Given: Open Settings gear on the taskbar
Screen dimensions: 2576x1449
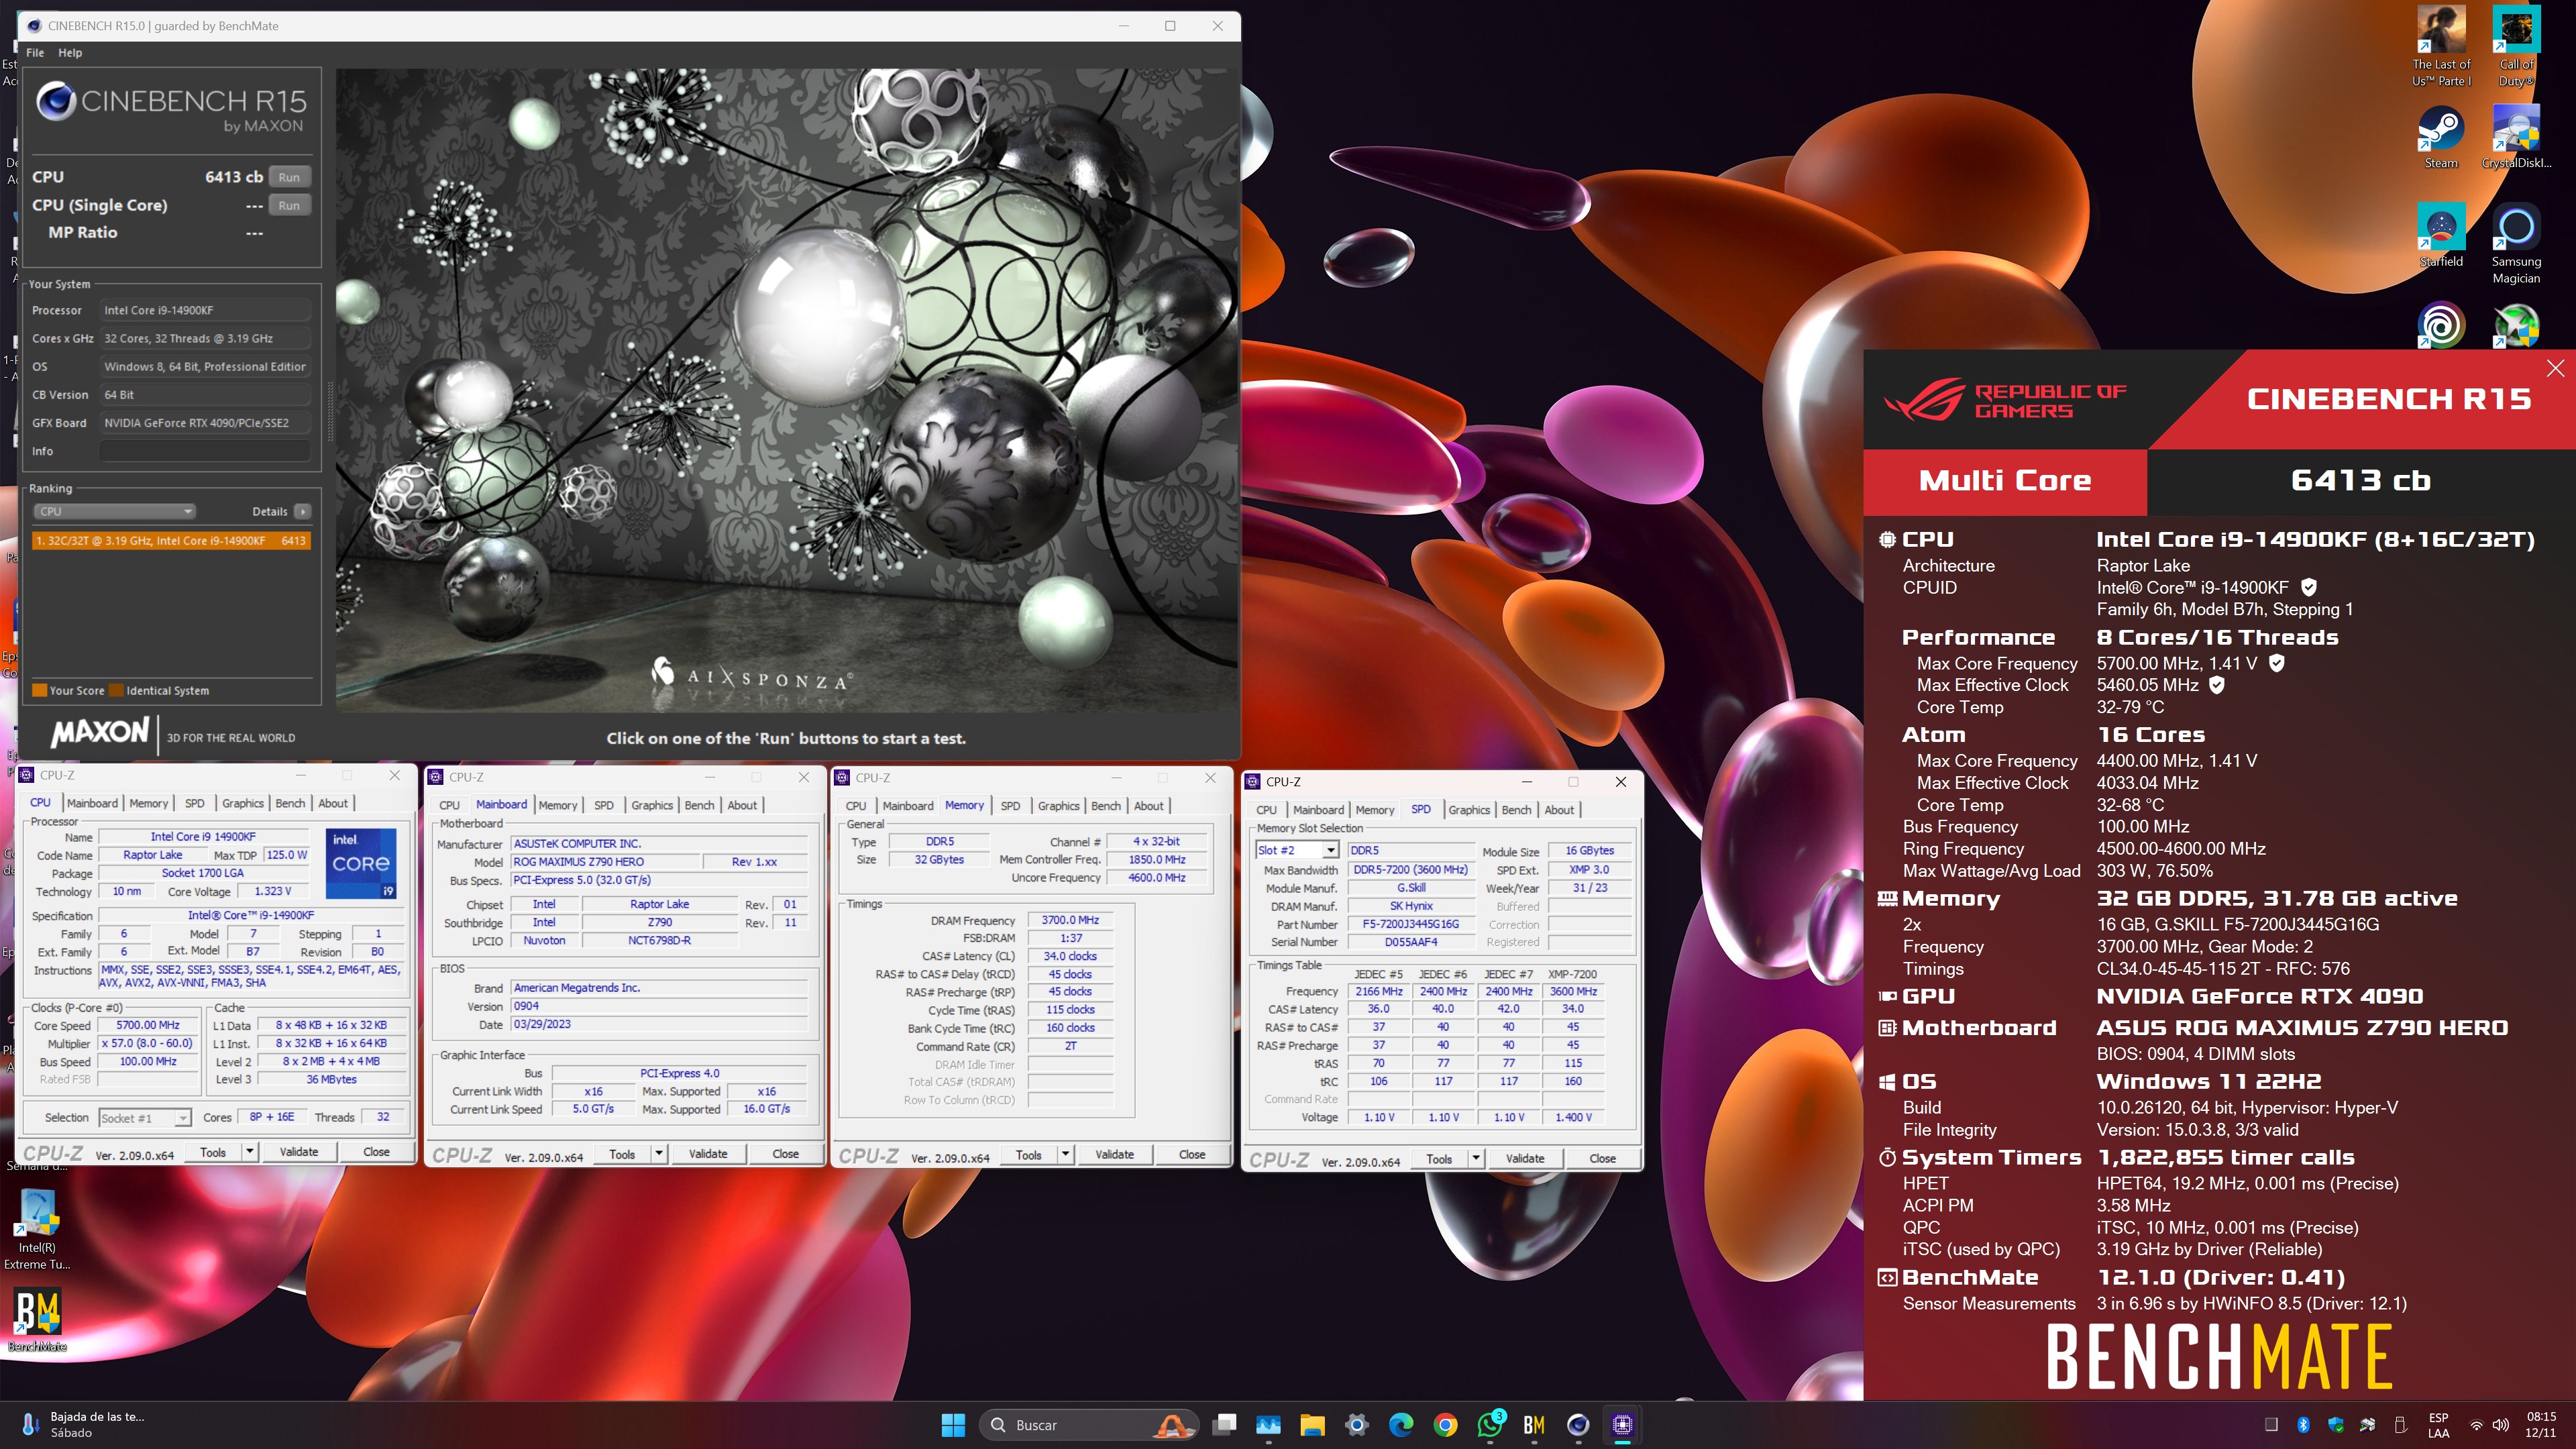Looking at the screenshot, I should point(1357,1425).
